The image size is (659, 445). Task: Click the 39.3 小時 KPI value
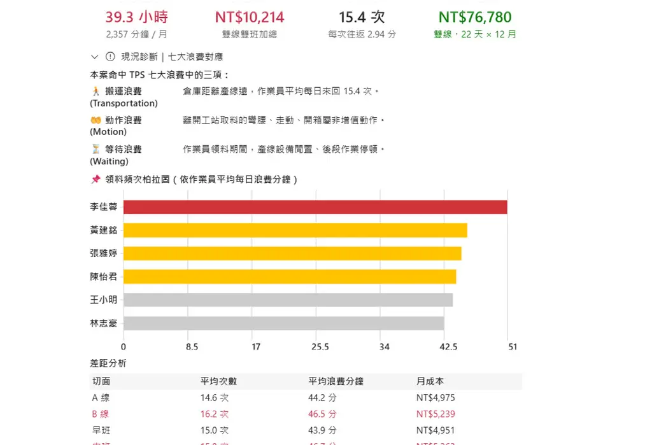click(x=137, y=17)
